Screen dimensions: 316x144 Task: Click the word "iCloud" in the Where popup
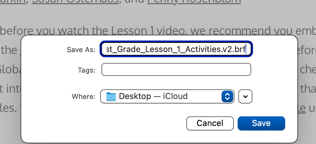[175, 96]
